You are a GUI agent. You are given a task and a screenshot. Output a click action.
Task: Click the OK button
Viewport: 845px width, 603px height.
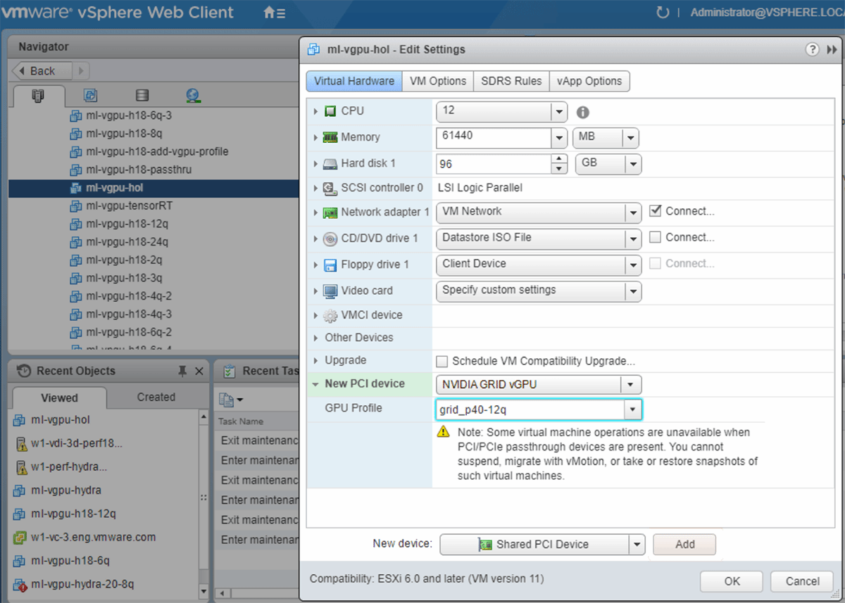point(732,581)
